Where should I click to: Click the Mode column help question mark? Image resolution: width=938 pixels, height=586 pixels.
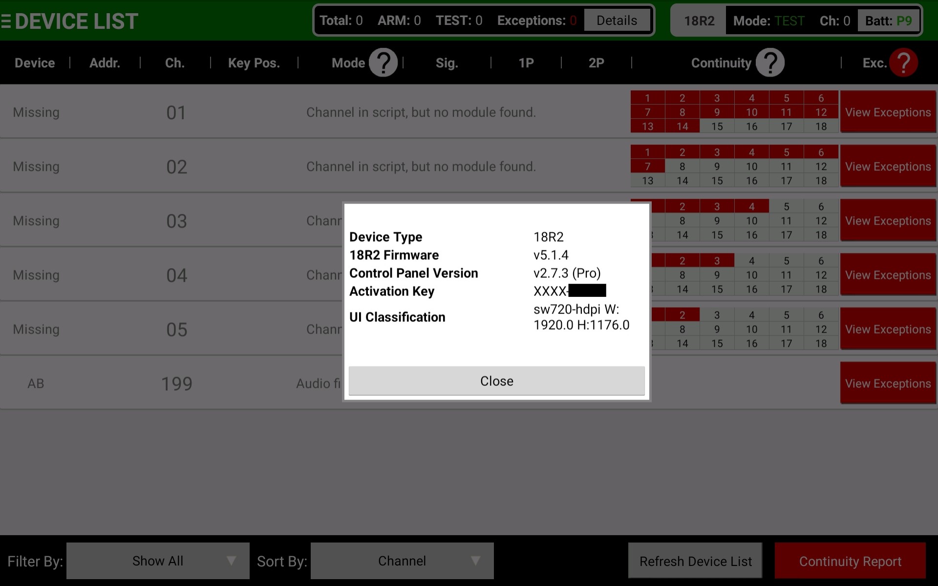[383, 63]
